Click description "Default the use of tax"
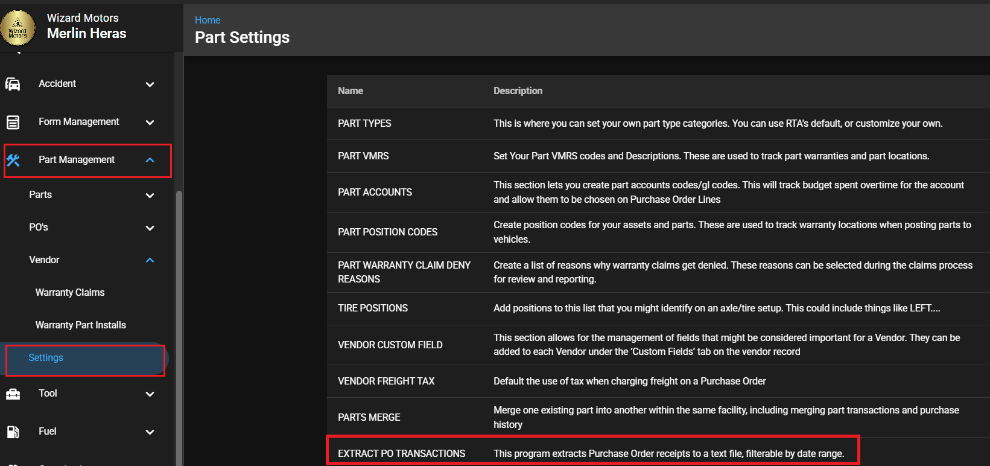990x466 pixels. click(x=630, y=381)
